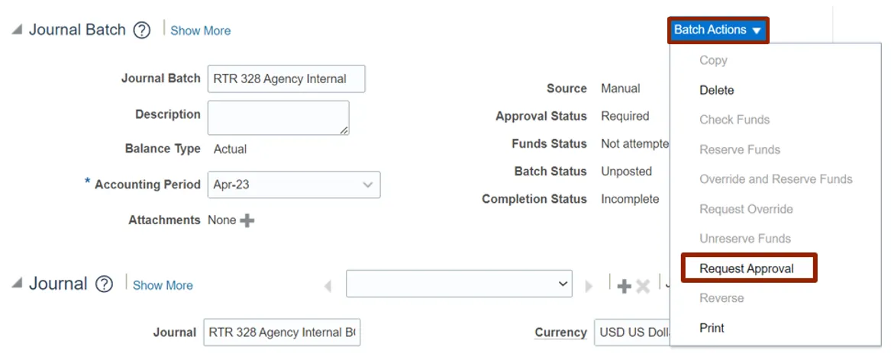This screenshot has width=891, height=353.
Task: Open the Batch Actions menu
Action: click(x=717, y=30)
